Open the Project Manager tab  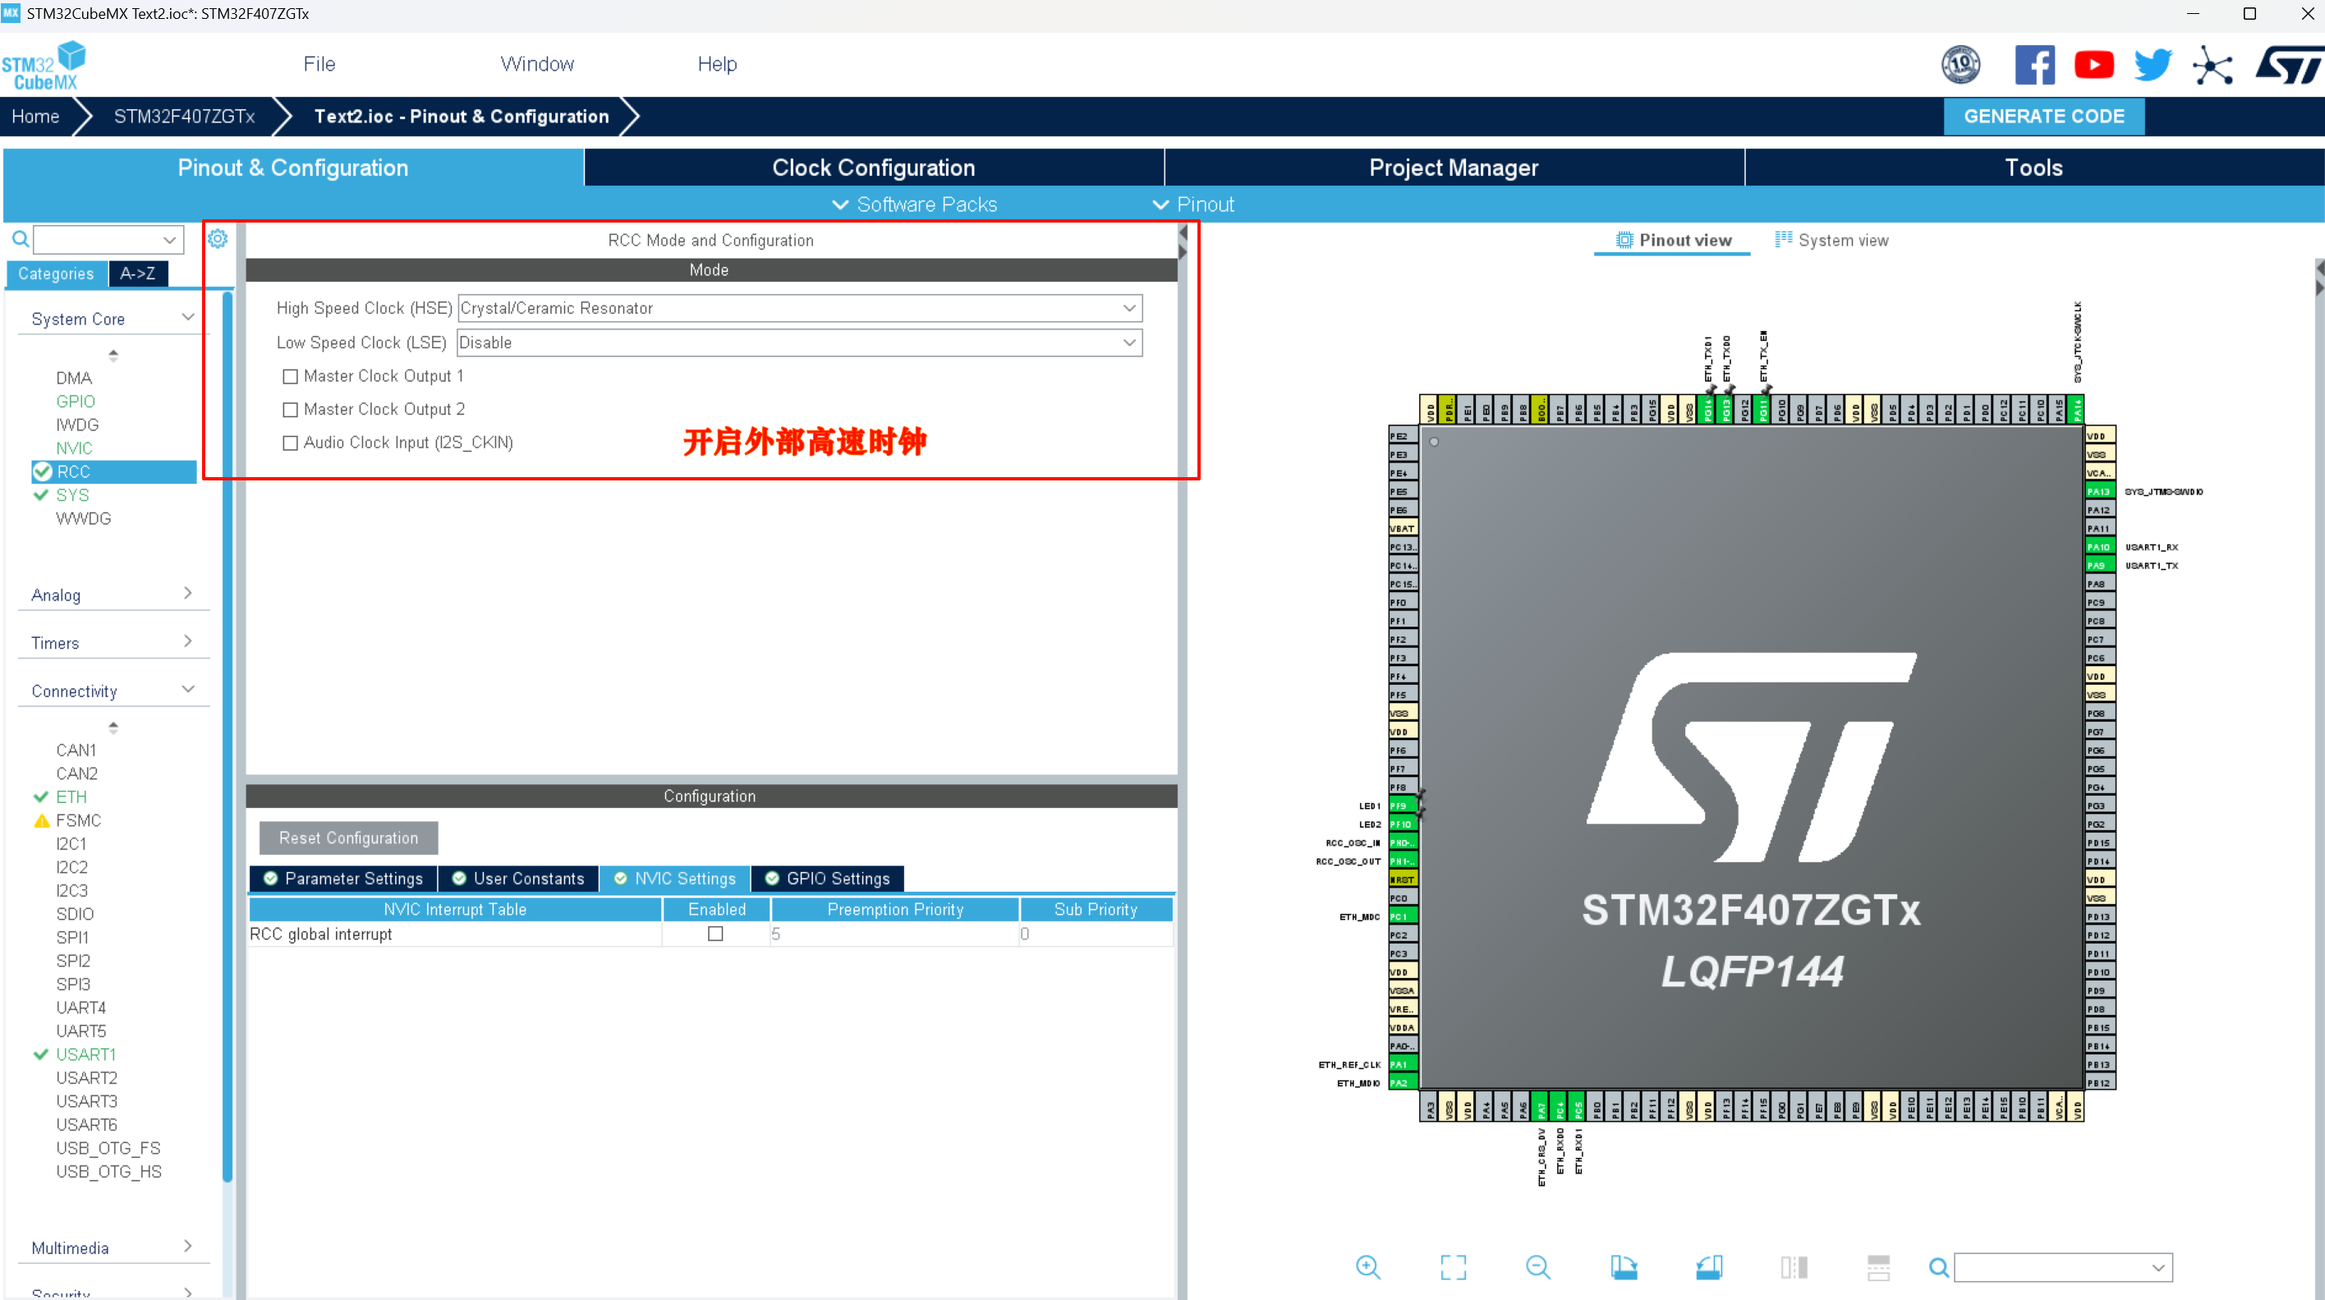coord(1453,167)
